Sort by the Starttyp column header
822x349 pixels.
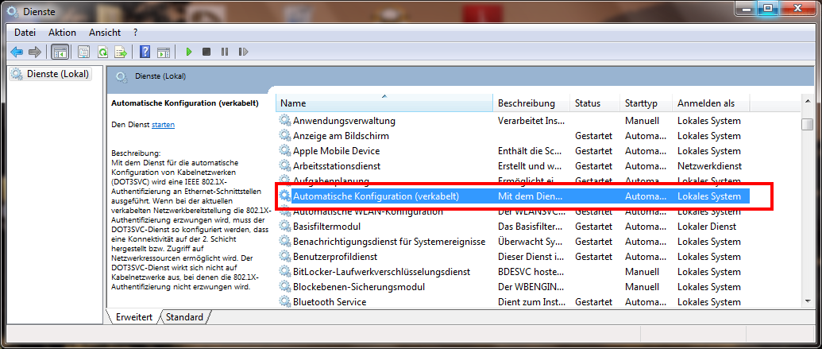[646, 103]
